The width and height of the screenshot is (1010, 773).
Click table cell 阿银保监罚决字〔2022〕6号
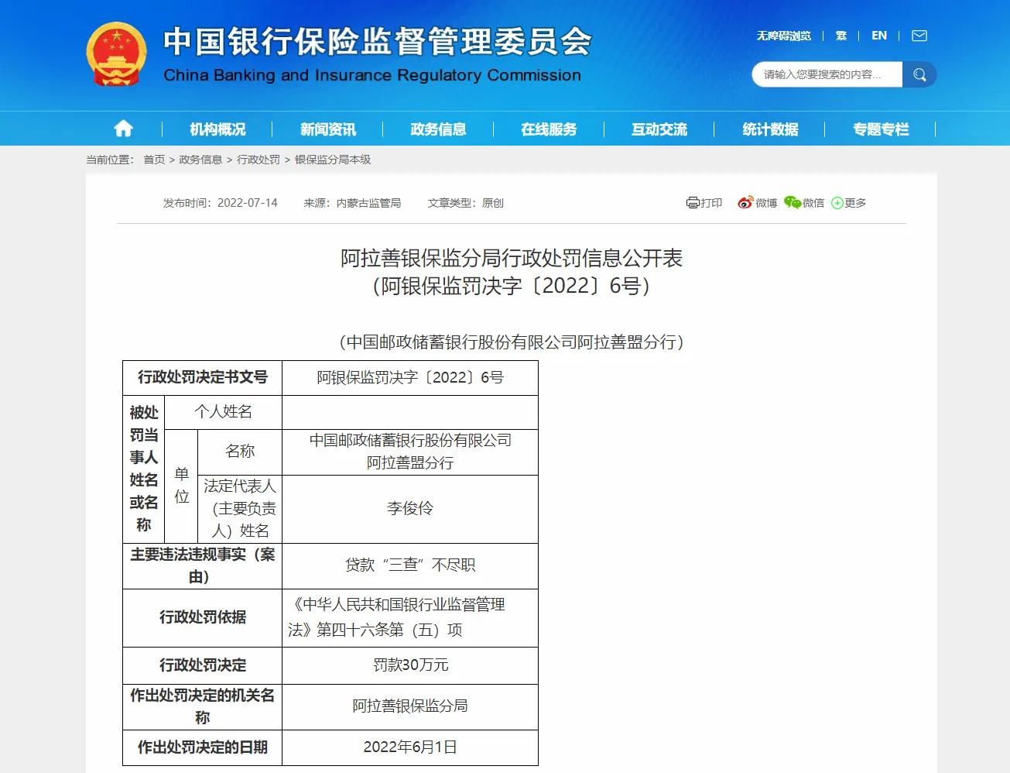410,377
